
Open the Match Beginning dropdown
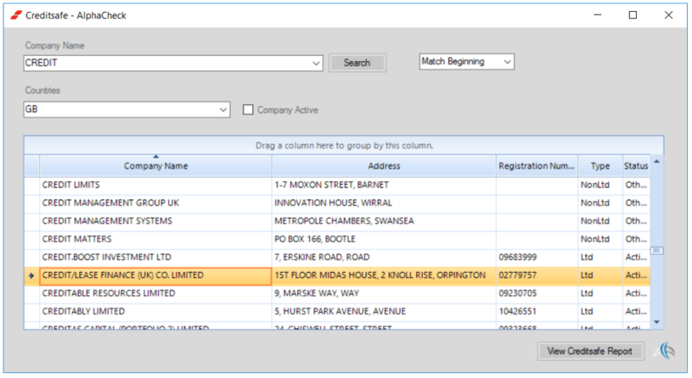click(x=507, y=62)
